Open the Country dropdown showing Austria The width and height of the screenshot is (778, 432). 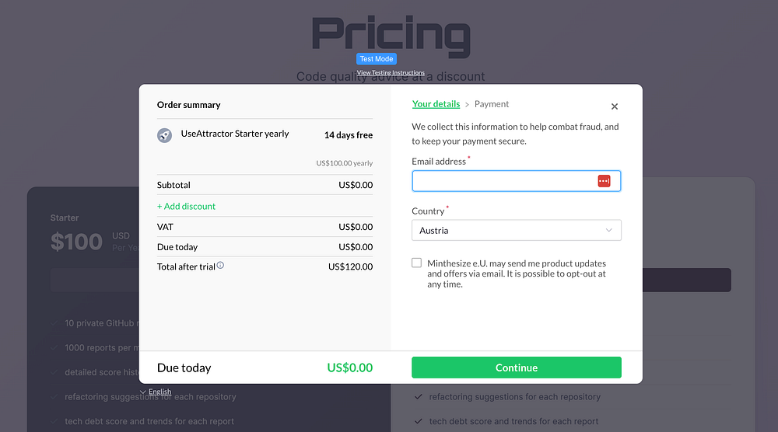(516, 231)
